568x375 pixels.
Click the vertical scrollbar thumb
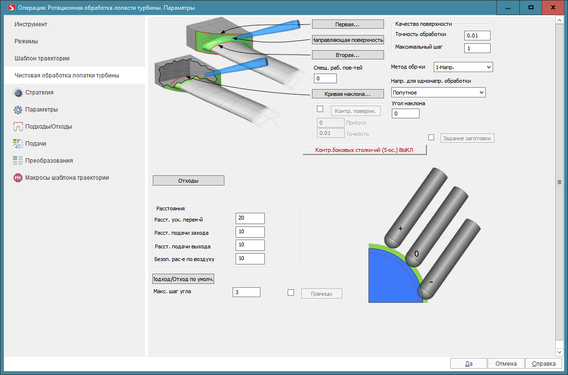(559, 182)
